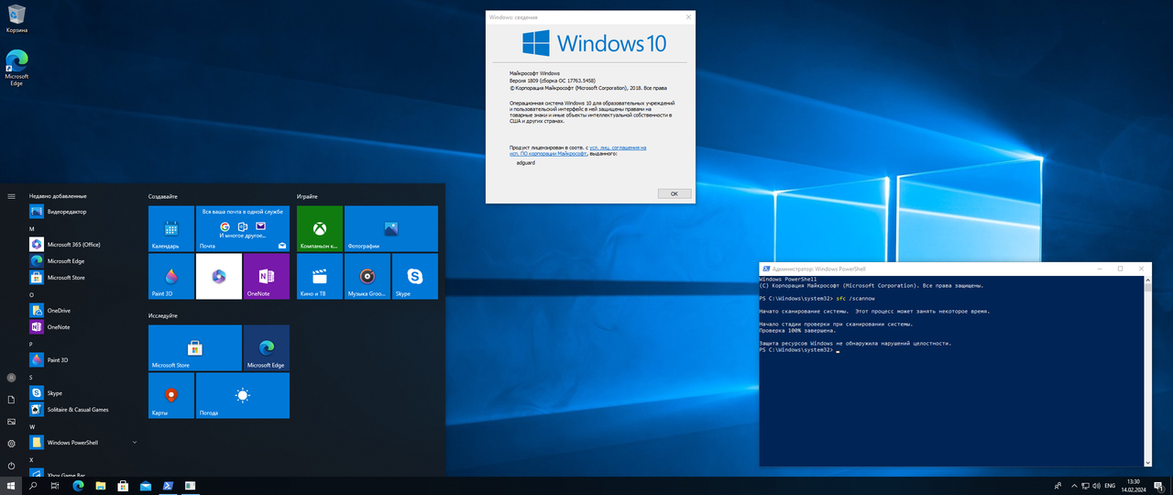Open OneDrive from app list
The height and width of the screenshot is (495, 1173).
82,311
